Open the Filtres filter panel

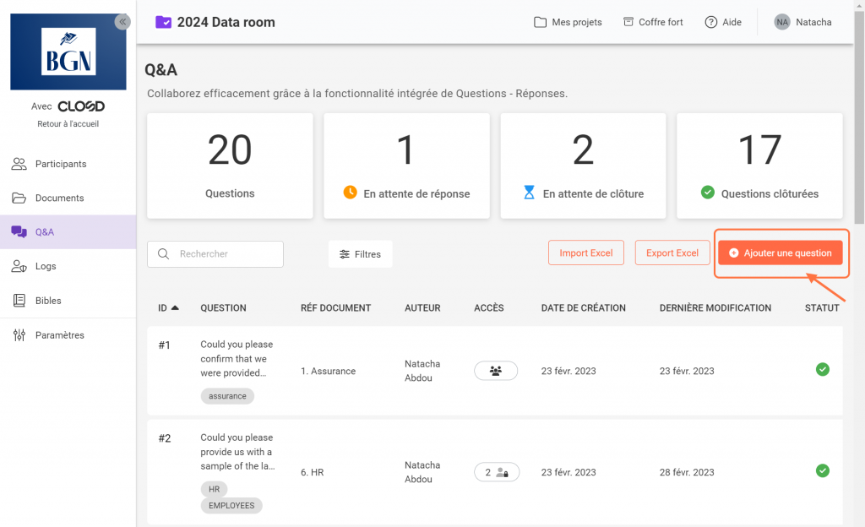[x=361, y=254]
